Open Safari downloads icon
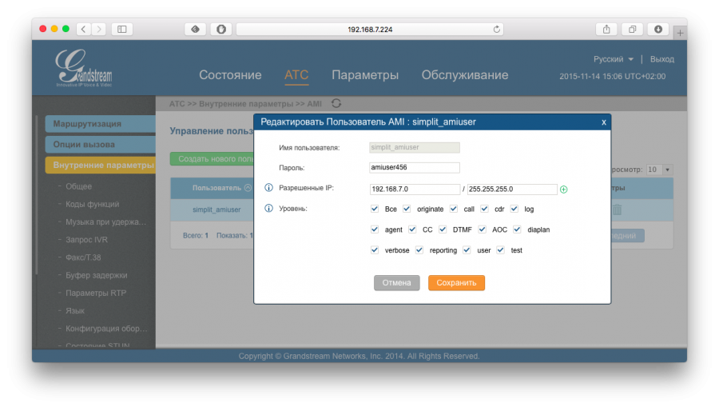Screen dimensions: 719x407 pos(658,30)
